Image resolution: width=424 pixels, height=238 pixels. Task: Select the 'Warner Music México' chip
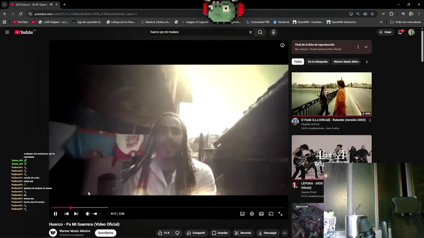click(x=347, y=61)
